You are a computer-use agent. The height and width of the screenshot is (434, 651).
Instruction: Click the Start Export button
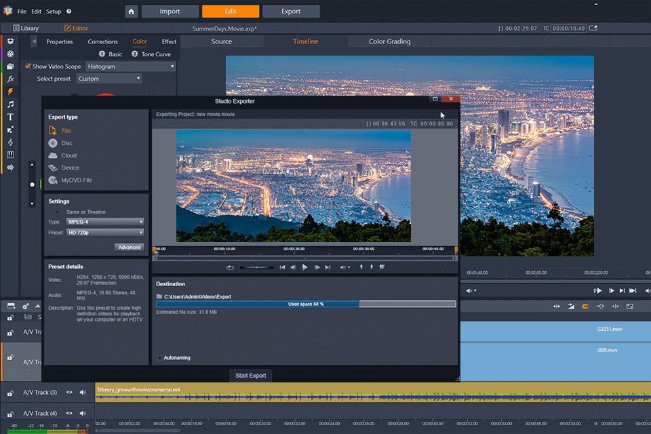(x=250, y=375)
